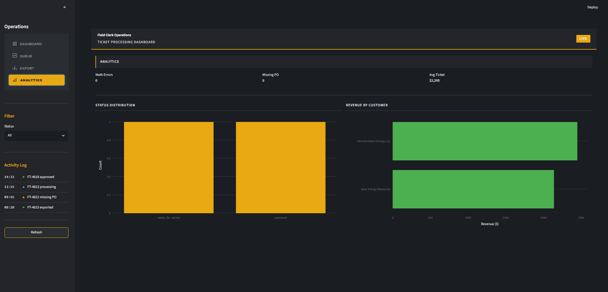Switch to the Queue page
The image size is (608, 292).
(x=26, y=56)
